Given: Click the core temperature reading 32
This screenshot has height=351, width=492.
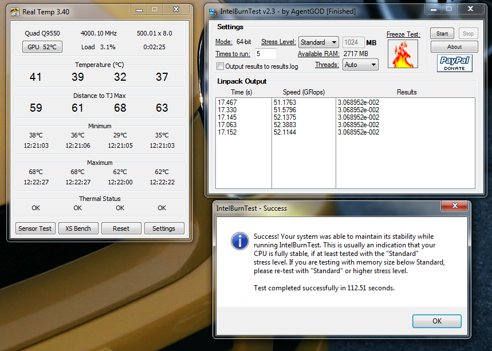Looking at the screenshot, I should [120, 77].
